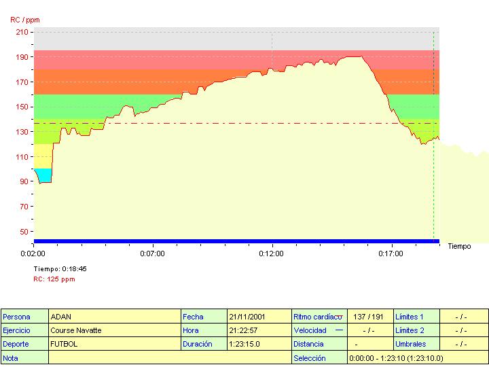489x367 pixels.
Task: Click the 190 value on heart-rate axis
Action: tap(22, 57)
